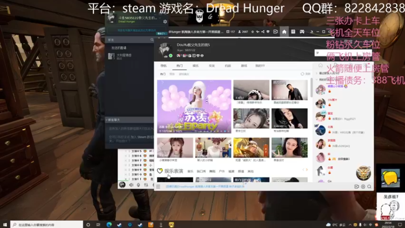
Task: Click the Windows taskbar search box
Action: pyautogui.click(x=47, y=224)
